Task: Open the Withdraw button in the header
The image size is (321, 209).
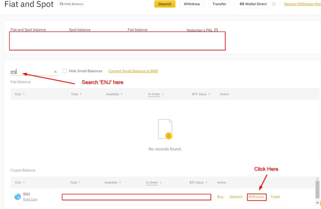Action: pos(192,4)
